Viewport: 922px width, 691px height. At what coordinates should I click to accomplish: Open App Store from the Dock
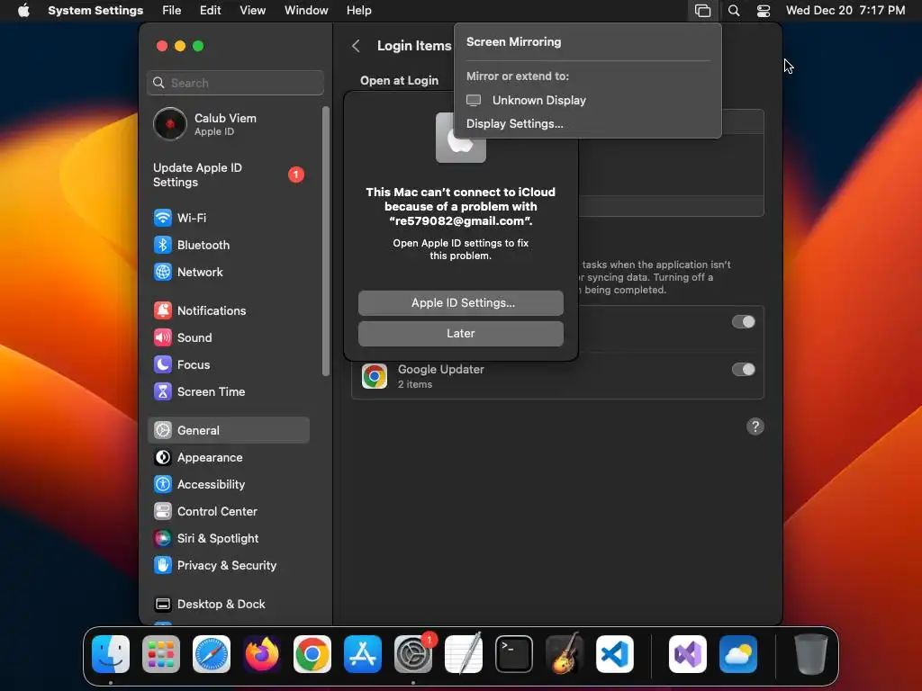(x=363, y=654)
